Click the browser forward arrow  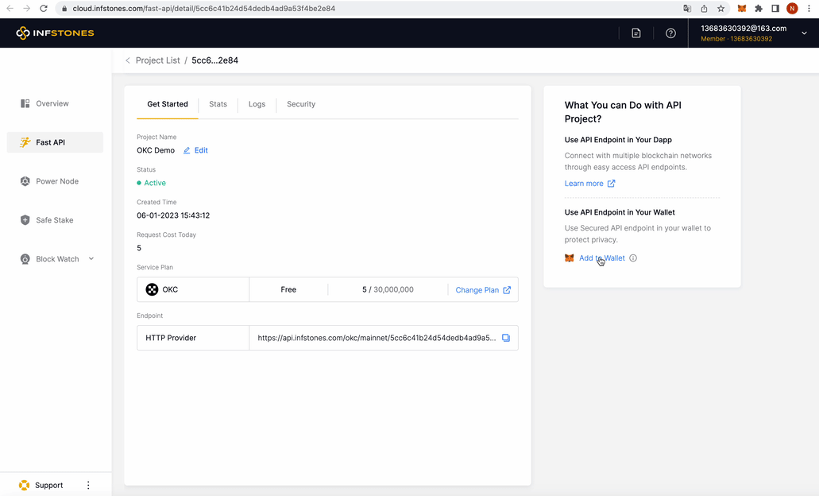point(27,9)
